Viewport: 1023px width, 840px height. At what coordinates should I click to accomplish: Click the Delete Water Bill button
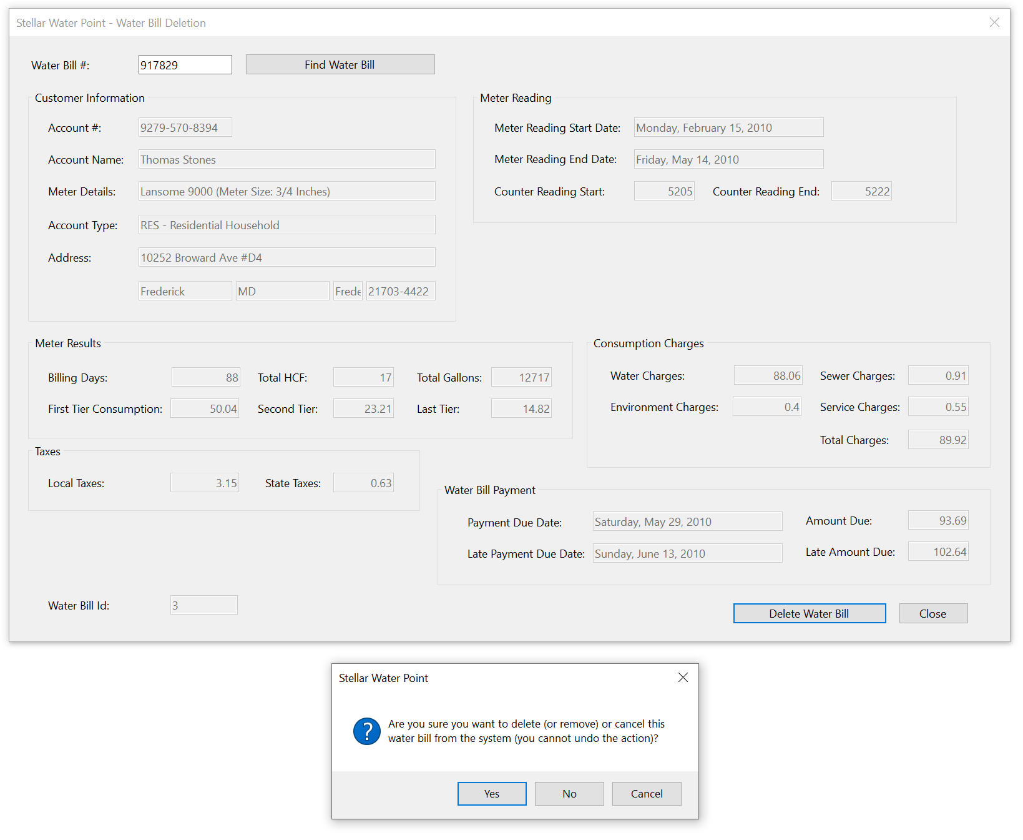(810, 613)
